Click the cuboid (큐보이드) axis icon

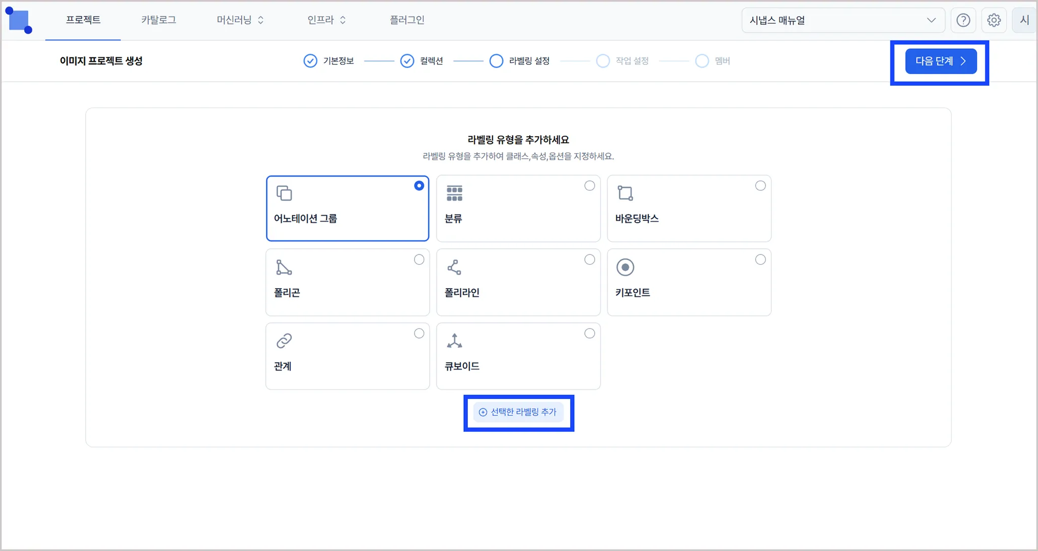click(x=454, y=341)
